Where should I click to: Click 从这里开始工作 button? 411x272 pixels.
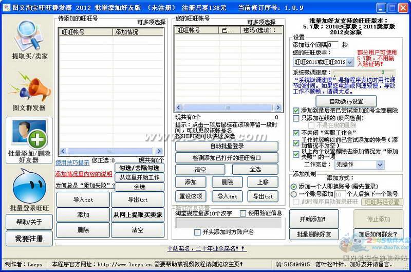139,177
